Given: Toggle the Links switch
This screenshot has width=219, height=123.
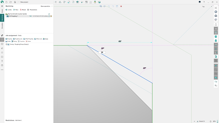Looking at the screenshot, I should (8, 10).
